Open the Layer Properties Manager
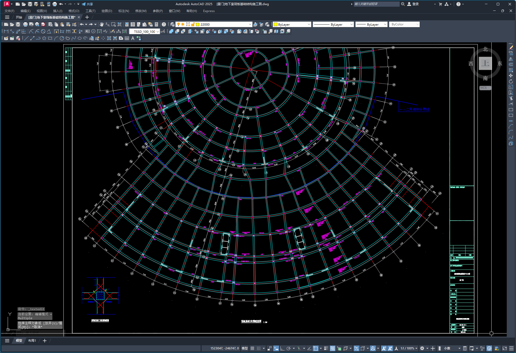 [172, 25]
